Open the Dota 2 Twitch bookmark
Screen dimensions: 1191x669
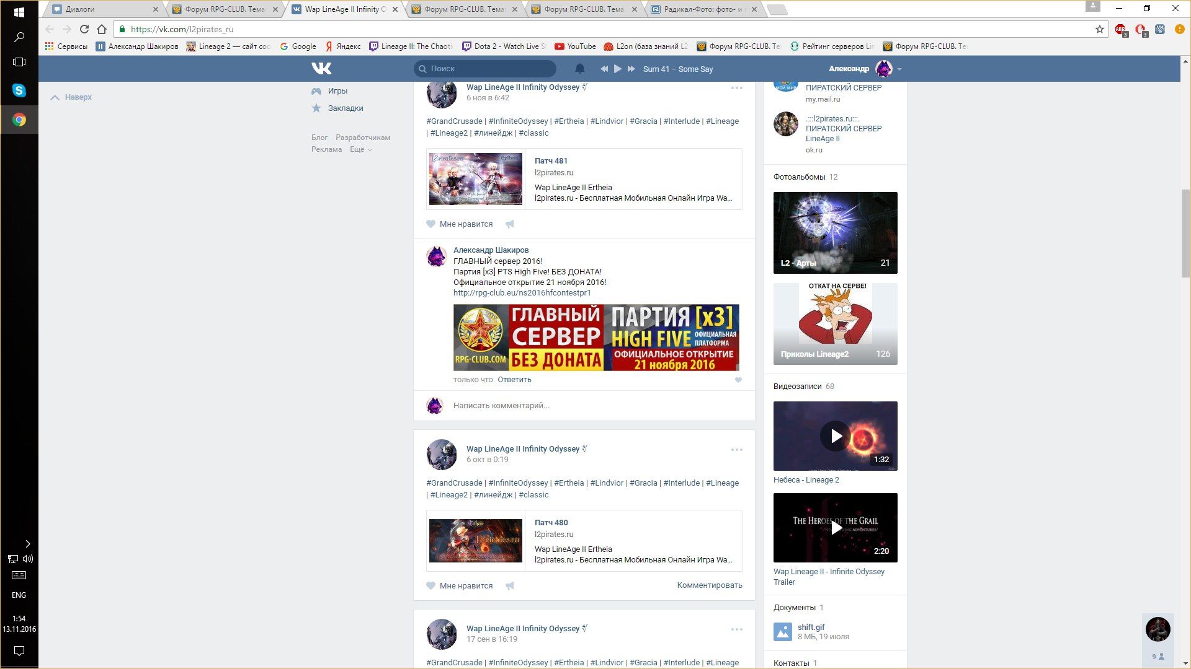[504, 46]
